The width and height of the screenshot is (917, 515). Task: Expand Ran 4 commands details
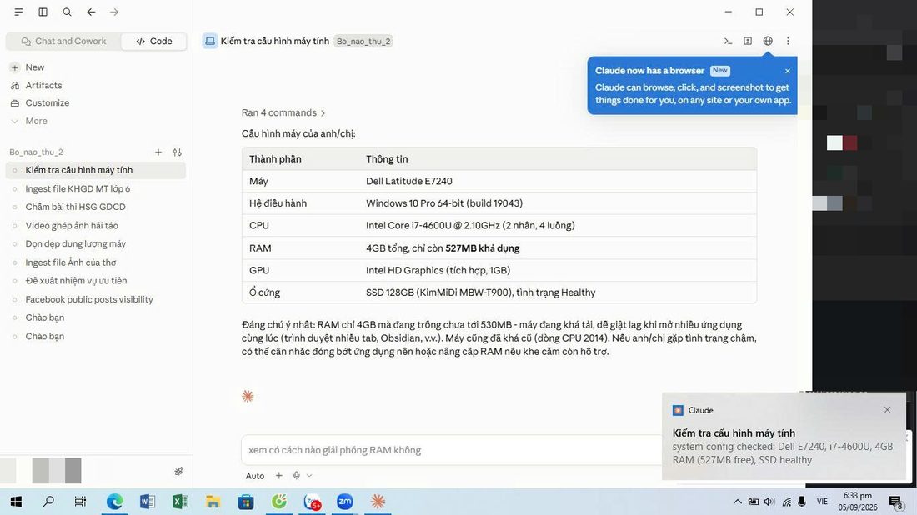(x=283, y=112)
